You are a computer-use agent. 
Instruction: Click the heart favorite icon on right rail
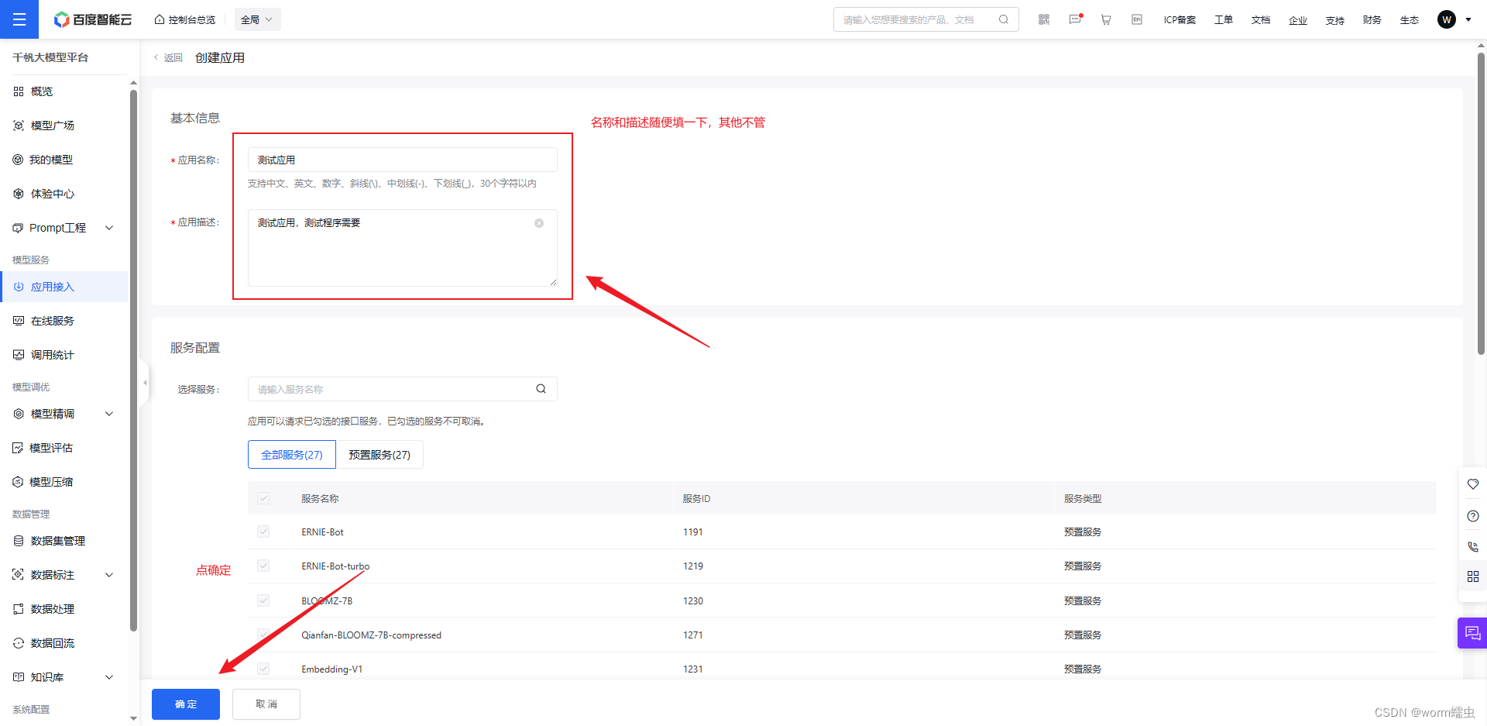1473,484
